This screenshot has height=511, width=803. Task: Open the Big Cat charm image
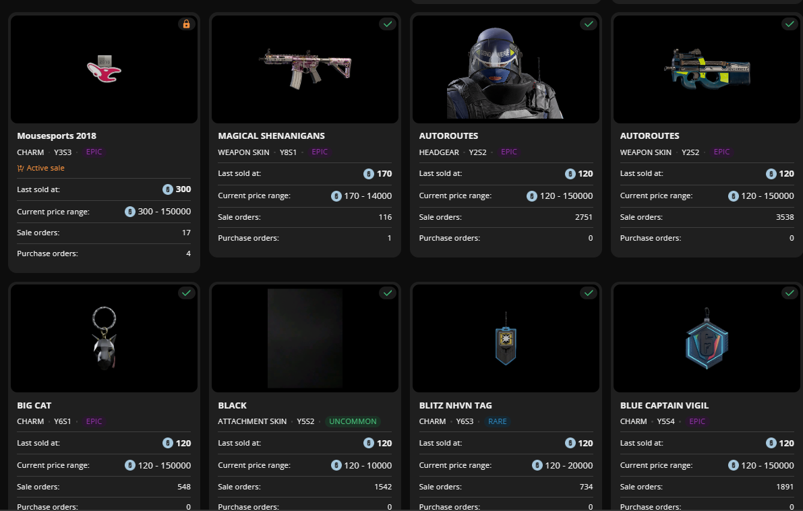point(104,338)
